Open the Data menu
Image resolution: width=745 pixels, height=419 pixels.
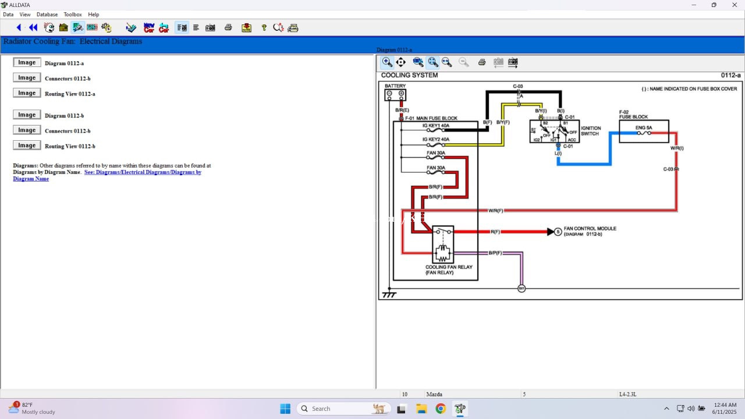(x=8, y=14)
